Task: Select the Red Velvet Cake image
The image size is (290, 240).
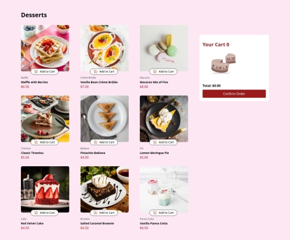Action: click(45, 189)
